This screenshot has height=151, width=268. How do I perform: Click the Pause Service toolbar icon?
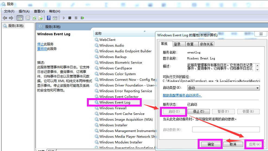pyautogui.click(x=76, y=18)
